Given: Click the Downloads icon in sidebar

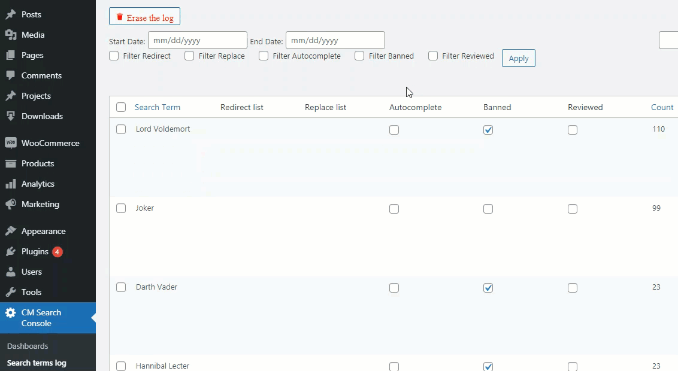Looking at the screenshot, I should pyautogui.click(x=11, y=115).
